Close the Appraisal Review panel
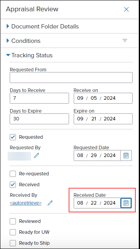140x249 pixels. point(126,9)
